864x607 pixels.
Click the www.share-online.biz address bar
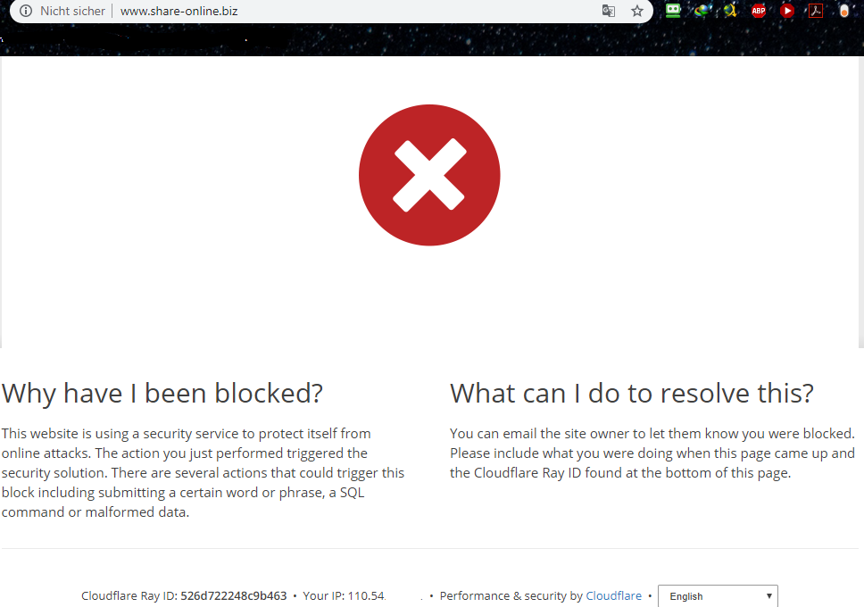point(179,12)
